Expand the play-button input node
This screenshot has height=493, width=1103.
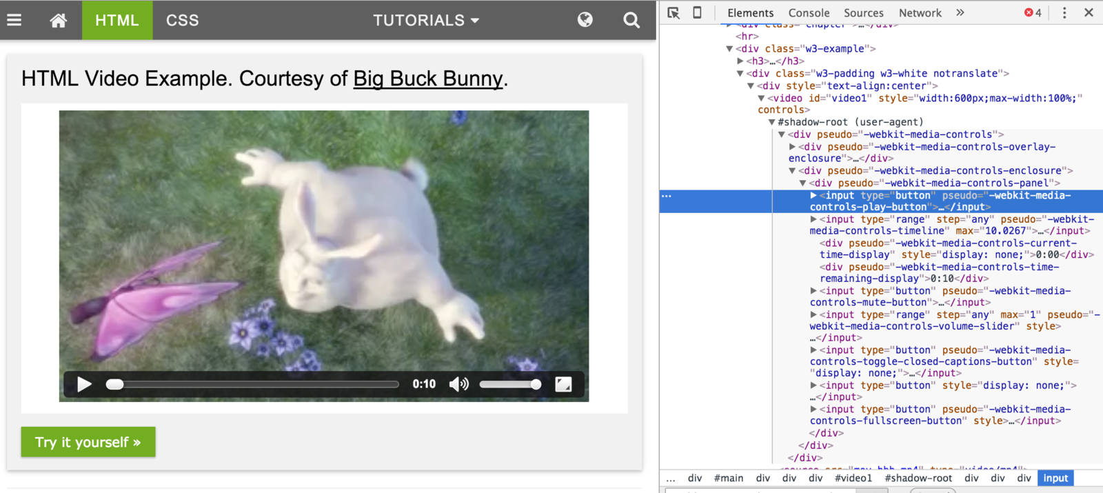pyautogui.click(x=813, y=196)
